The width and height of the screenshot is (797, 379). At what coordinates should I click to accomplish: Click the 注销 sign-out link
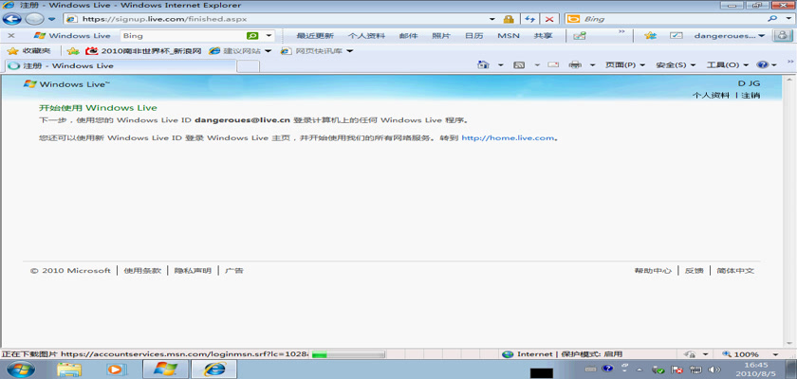click(751, 96)
